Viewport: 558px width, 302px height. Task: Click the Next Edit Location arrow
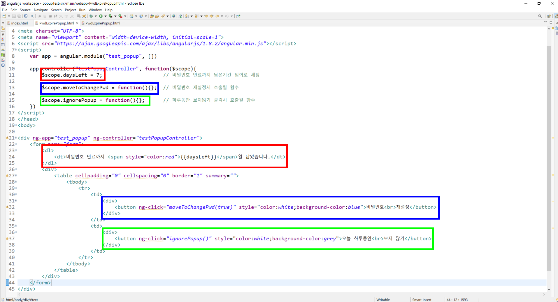(x=211, y=16)
